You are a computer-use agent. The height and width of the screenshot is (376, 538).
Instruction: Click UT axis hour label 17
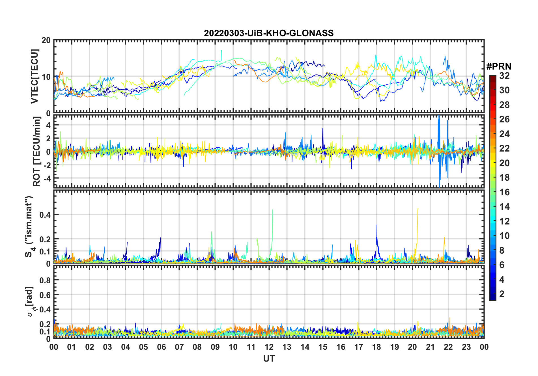pyautogui.click(x=359, y=347)
